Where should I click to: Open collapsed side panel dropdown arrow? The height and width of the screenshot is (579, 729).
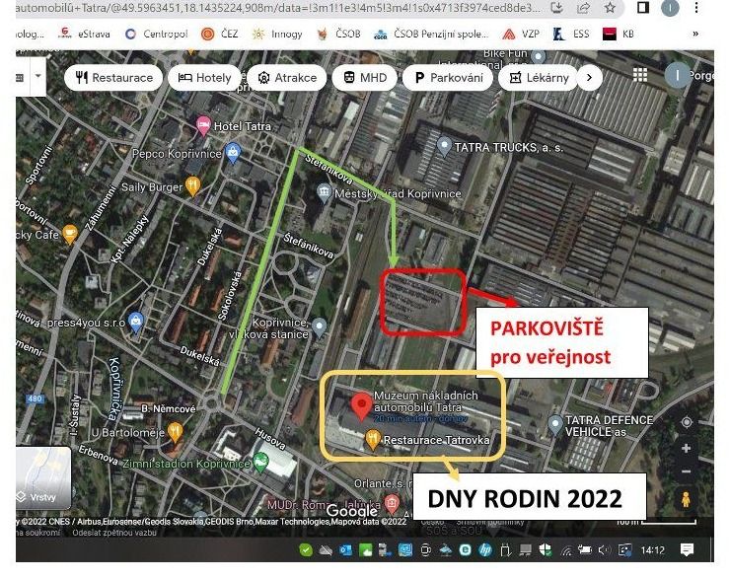pos(38,76)
